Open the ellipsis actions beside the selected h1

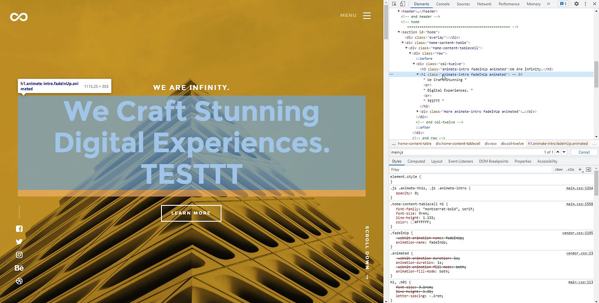pos(391,74)
